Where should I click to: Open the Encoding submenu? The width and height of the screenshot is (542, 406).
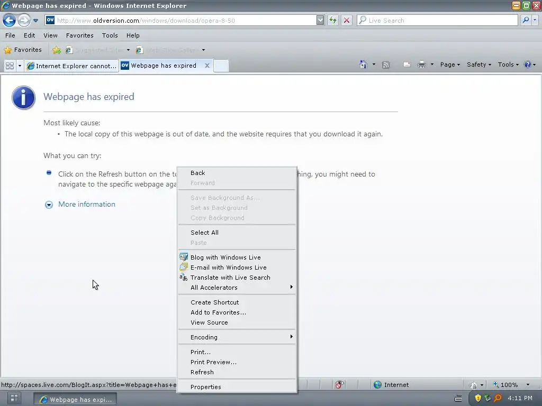pyautogui.click(x=237, y=337)
